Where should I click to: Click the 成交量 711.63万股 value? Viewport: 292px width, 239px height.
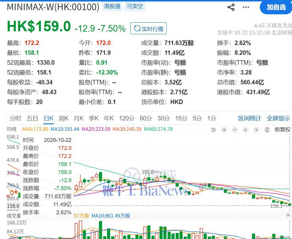pyautogui.click(x=179, y=43)
